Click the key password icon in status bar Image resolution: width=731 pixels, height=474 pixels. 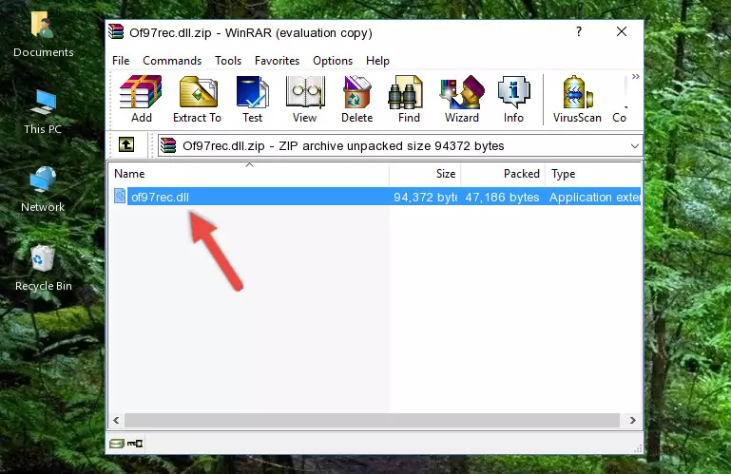click(x=135, y=444)
